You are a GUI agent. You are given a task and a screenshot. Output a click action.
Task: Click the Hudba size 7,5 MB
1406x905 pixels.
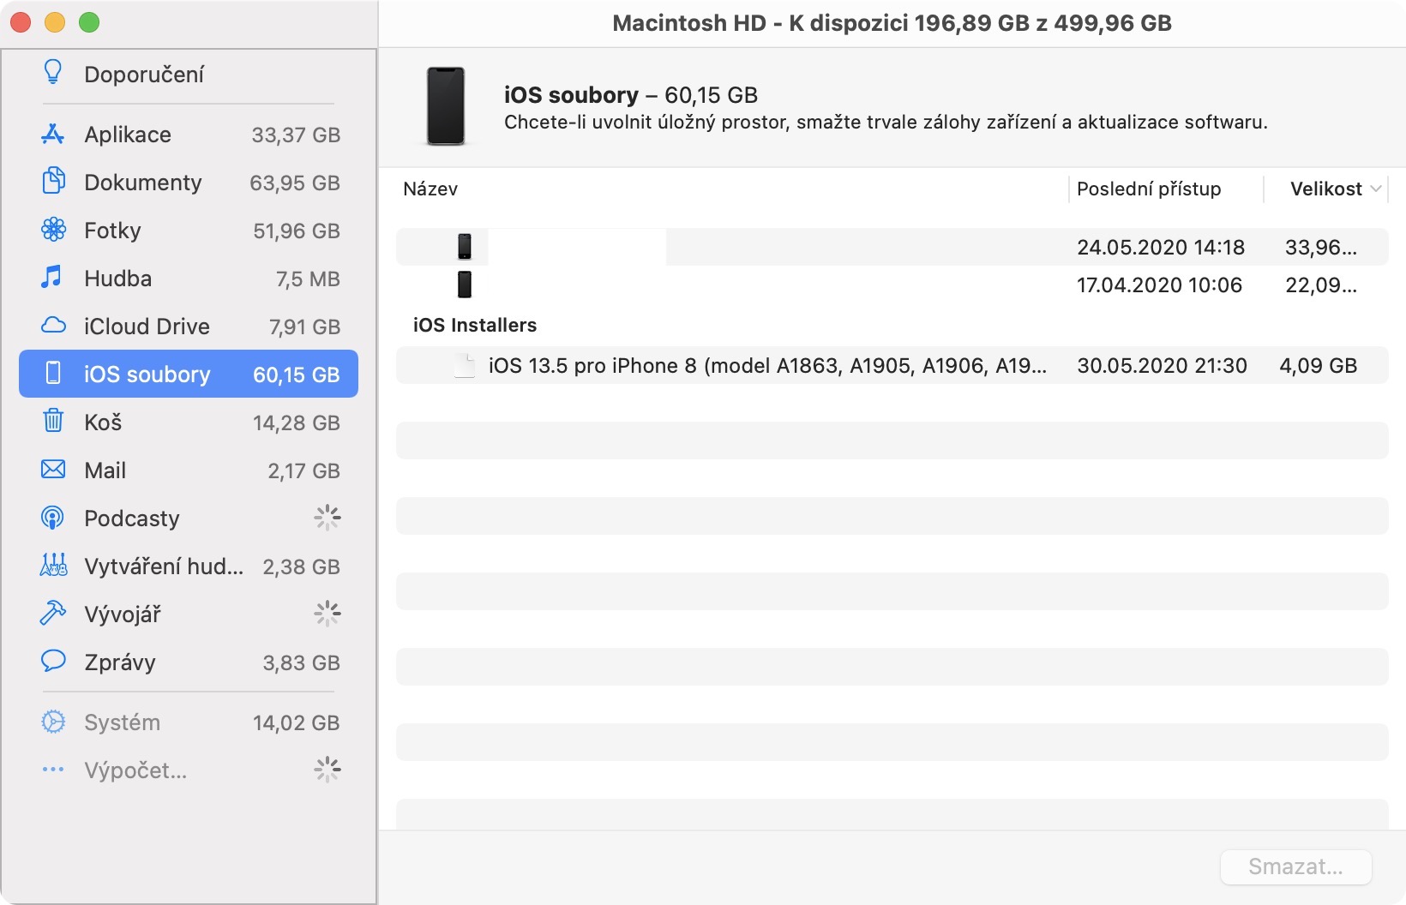coord(308,279)
